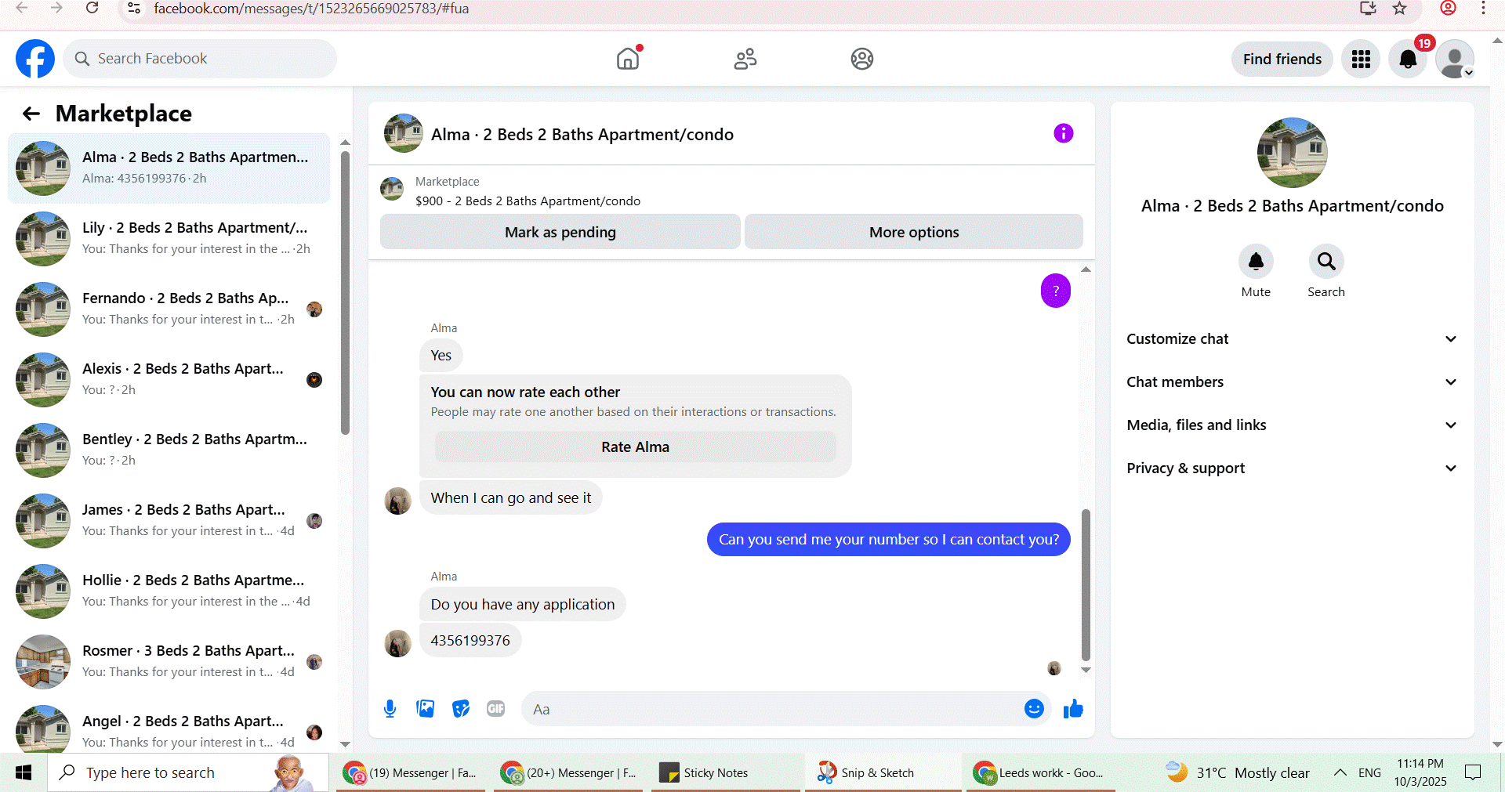This screenshot has width=1505, height=792.
Task: Send a thumbs-up like
Action: [1073, 709]
